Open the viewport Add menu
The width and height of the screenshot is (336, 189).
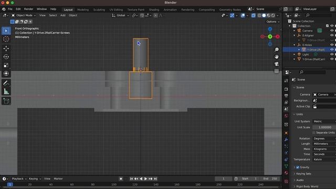[63, 15]
